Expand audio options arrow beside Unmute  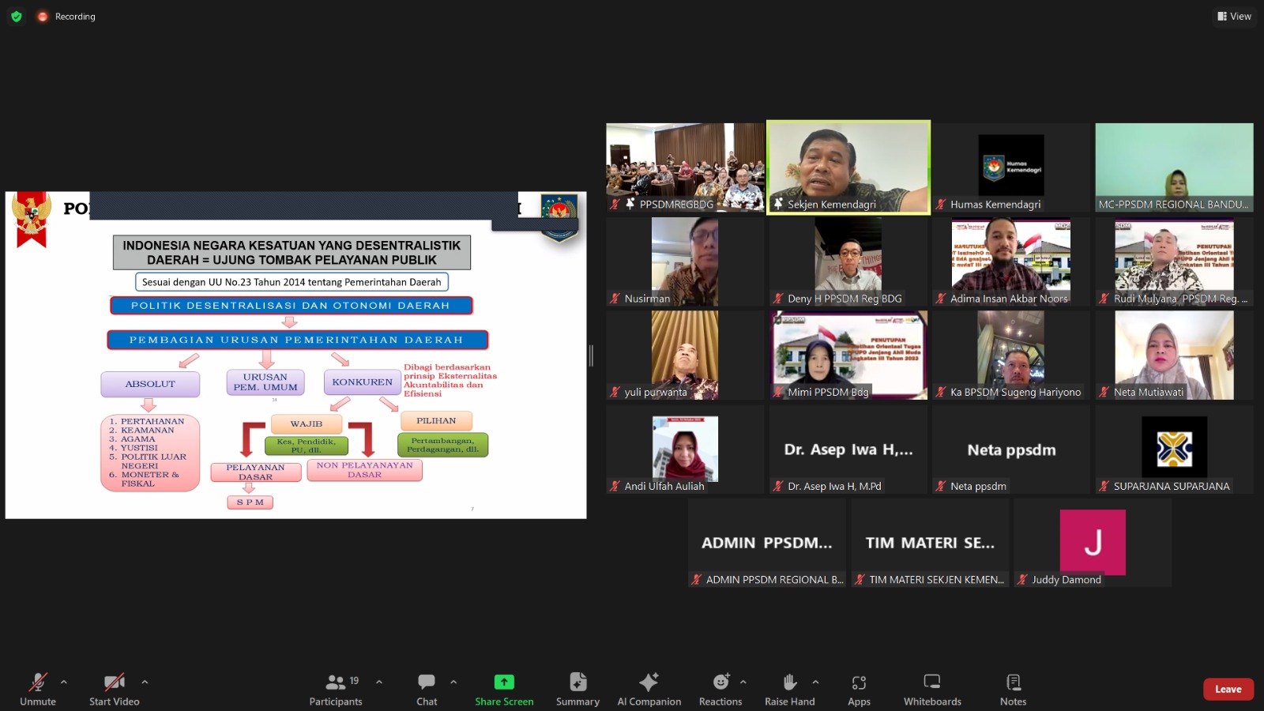tap(64, 682)
